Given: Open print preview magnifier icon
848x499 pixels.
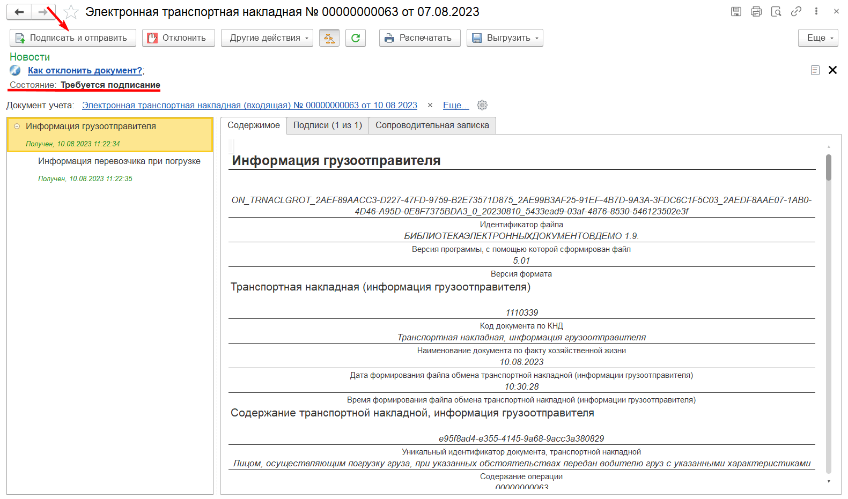Looking at the screenshot, I should 776,11.
